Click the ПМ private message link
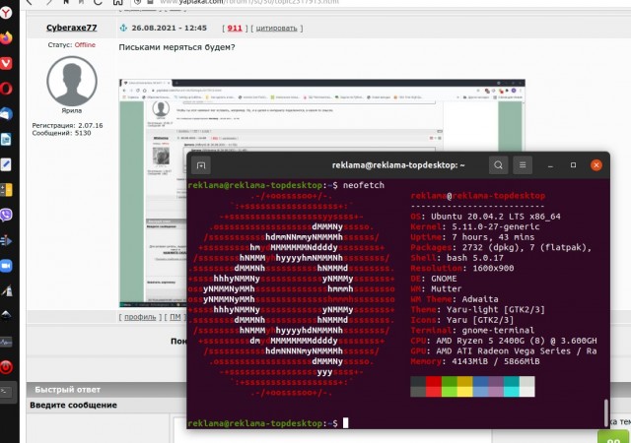Screen dimensions: 631x443 [175, 317]
